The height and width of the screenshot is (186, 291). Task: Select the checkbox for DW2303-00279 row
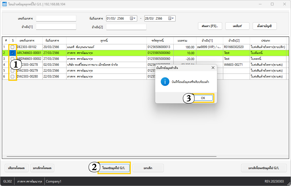click(x=13, y=71)
